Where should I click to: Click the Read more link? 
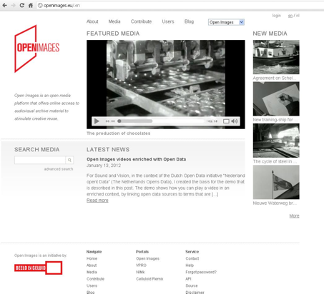(97, 201)
